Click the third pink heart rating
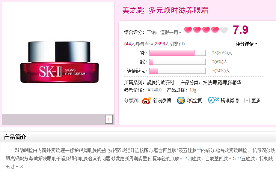The image size is (276, 172). 206,30
